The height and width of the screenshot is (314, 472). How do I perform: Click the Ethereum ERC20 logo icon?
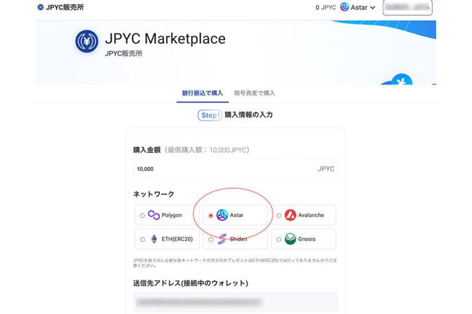click(154, 239)
